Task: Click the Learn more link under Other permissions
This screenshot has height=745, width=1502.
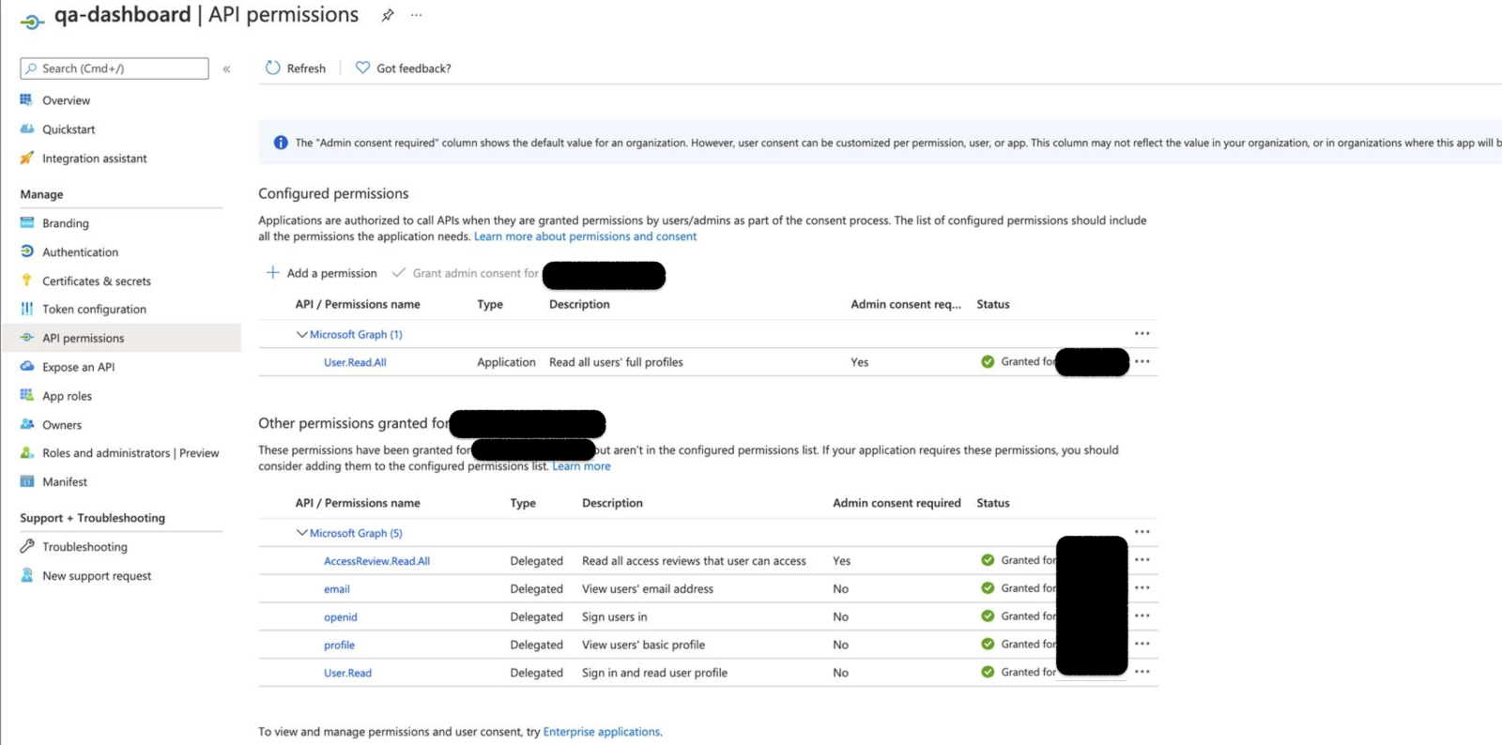Action: (581, 466)
